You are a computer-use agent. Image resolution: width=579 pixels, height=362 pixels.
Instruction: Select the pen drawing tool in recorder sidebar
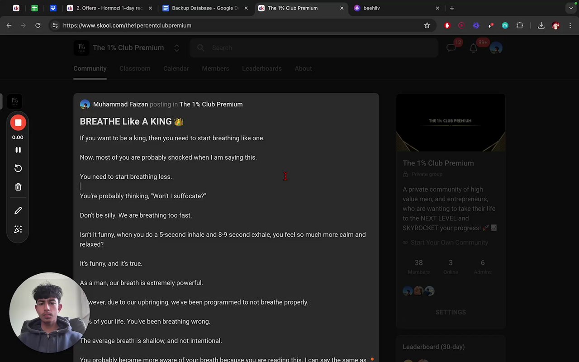pyautogui.click(x=18, y=211)
